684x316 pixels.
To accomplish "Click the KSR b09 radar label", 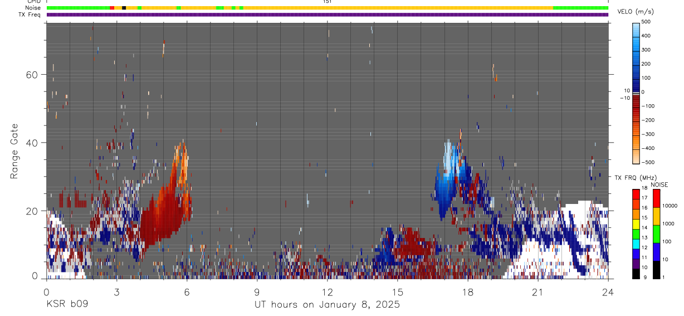I will pos(66,304).
